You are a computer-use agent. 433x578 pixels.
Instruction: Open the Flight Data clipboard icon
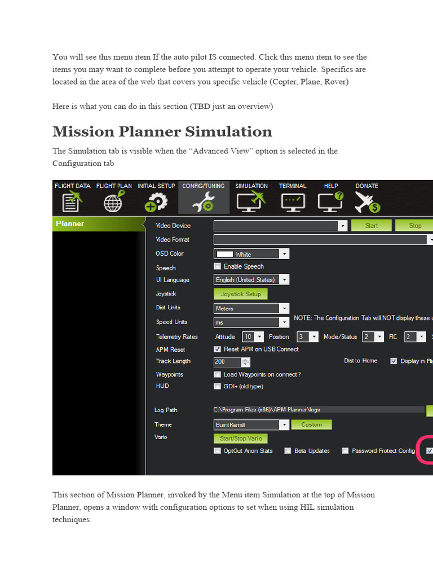tap(72, 202)
